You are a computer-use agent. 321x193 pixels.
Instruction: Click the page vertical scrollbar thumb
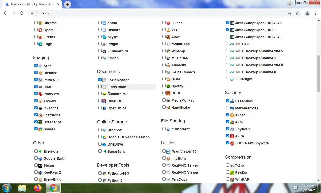(319, 73)
